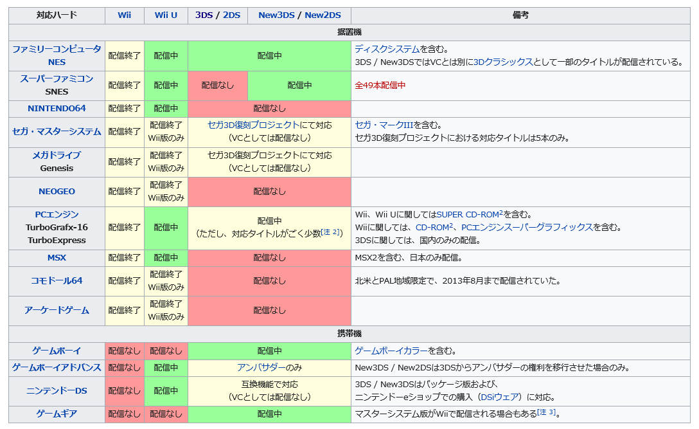Follow the DSiウェア link
This screenshot has width=699, height=429.
click(500, 397)
